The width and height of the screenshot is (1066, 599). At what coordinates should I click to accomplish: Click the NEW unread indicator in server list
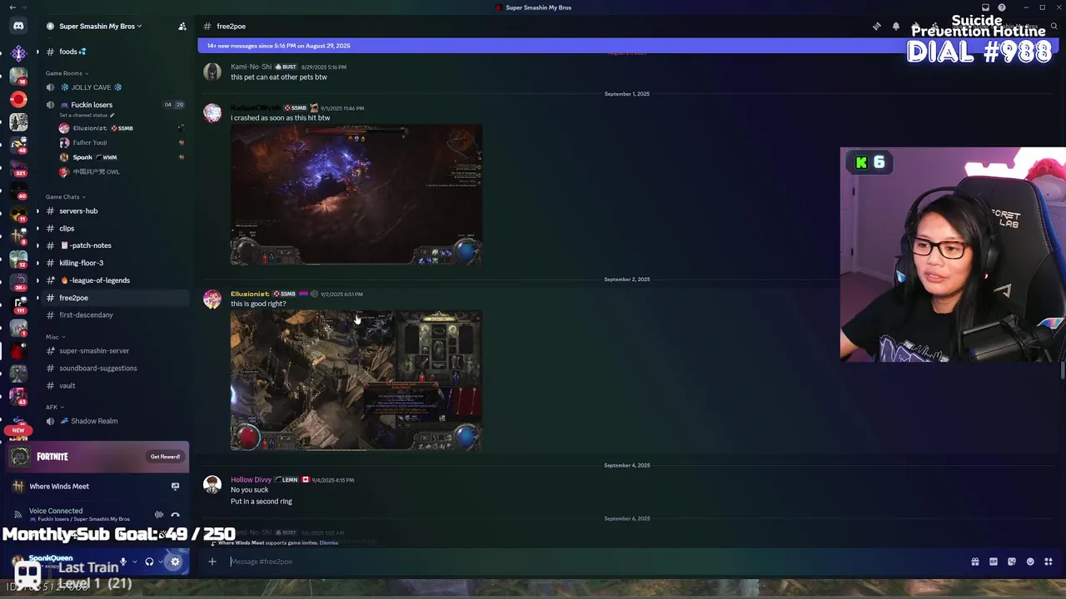click(18, 430)
